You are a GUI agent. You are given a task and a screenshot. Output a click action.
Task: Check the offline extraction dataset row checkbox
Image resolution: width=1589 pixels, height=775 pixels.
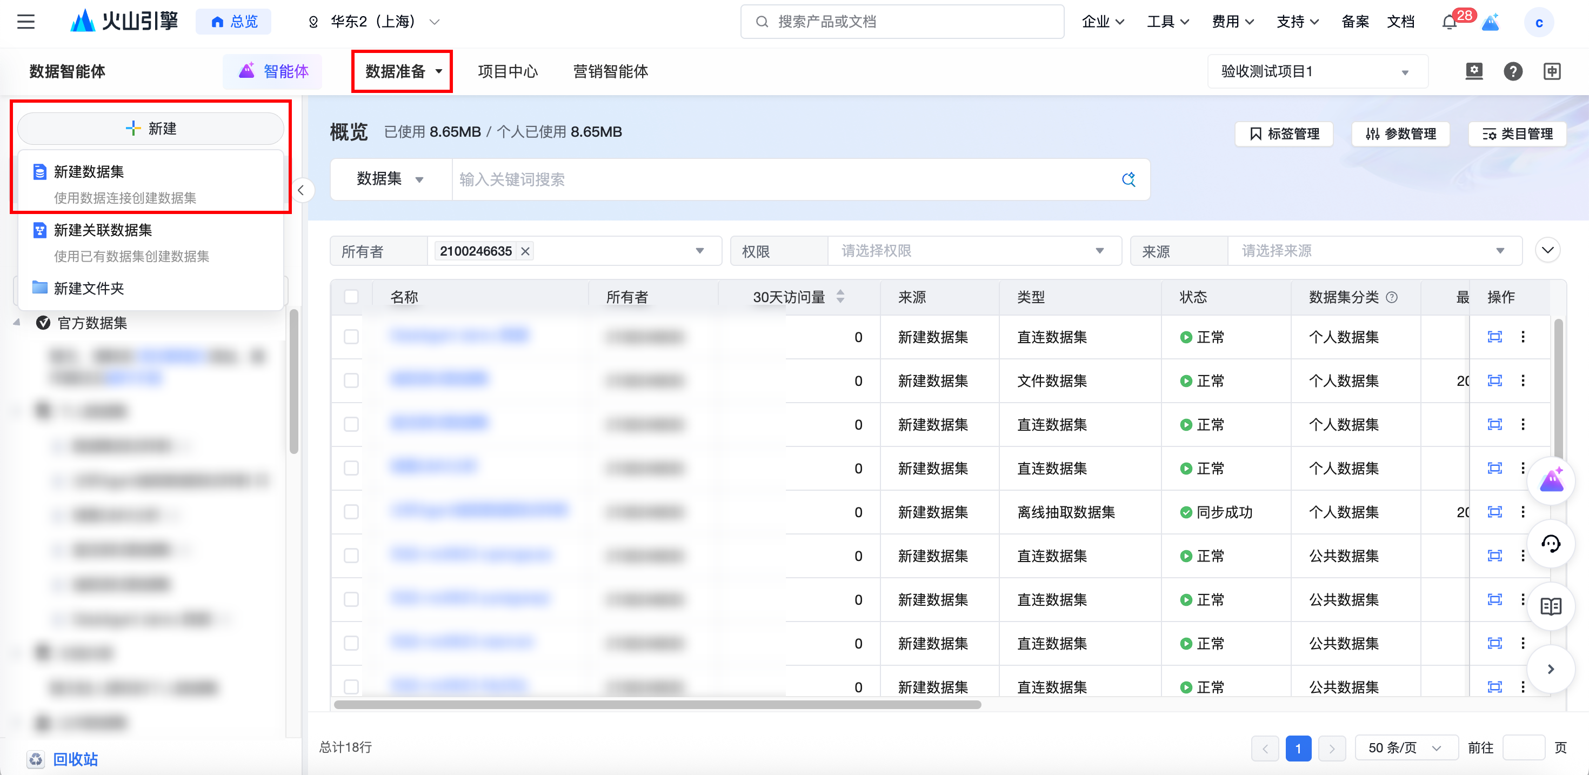352,512
